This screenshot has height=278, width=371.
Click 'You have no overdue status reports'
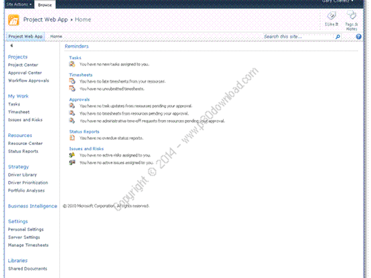111,138
